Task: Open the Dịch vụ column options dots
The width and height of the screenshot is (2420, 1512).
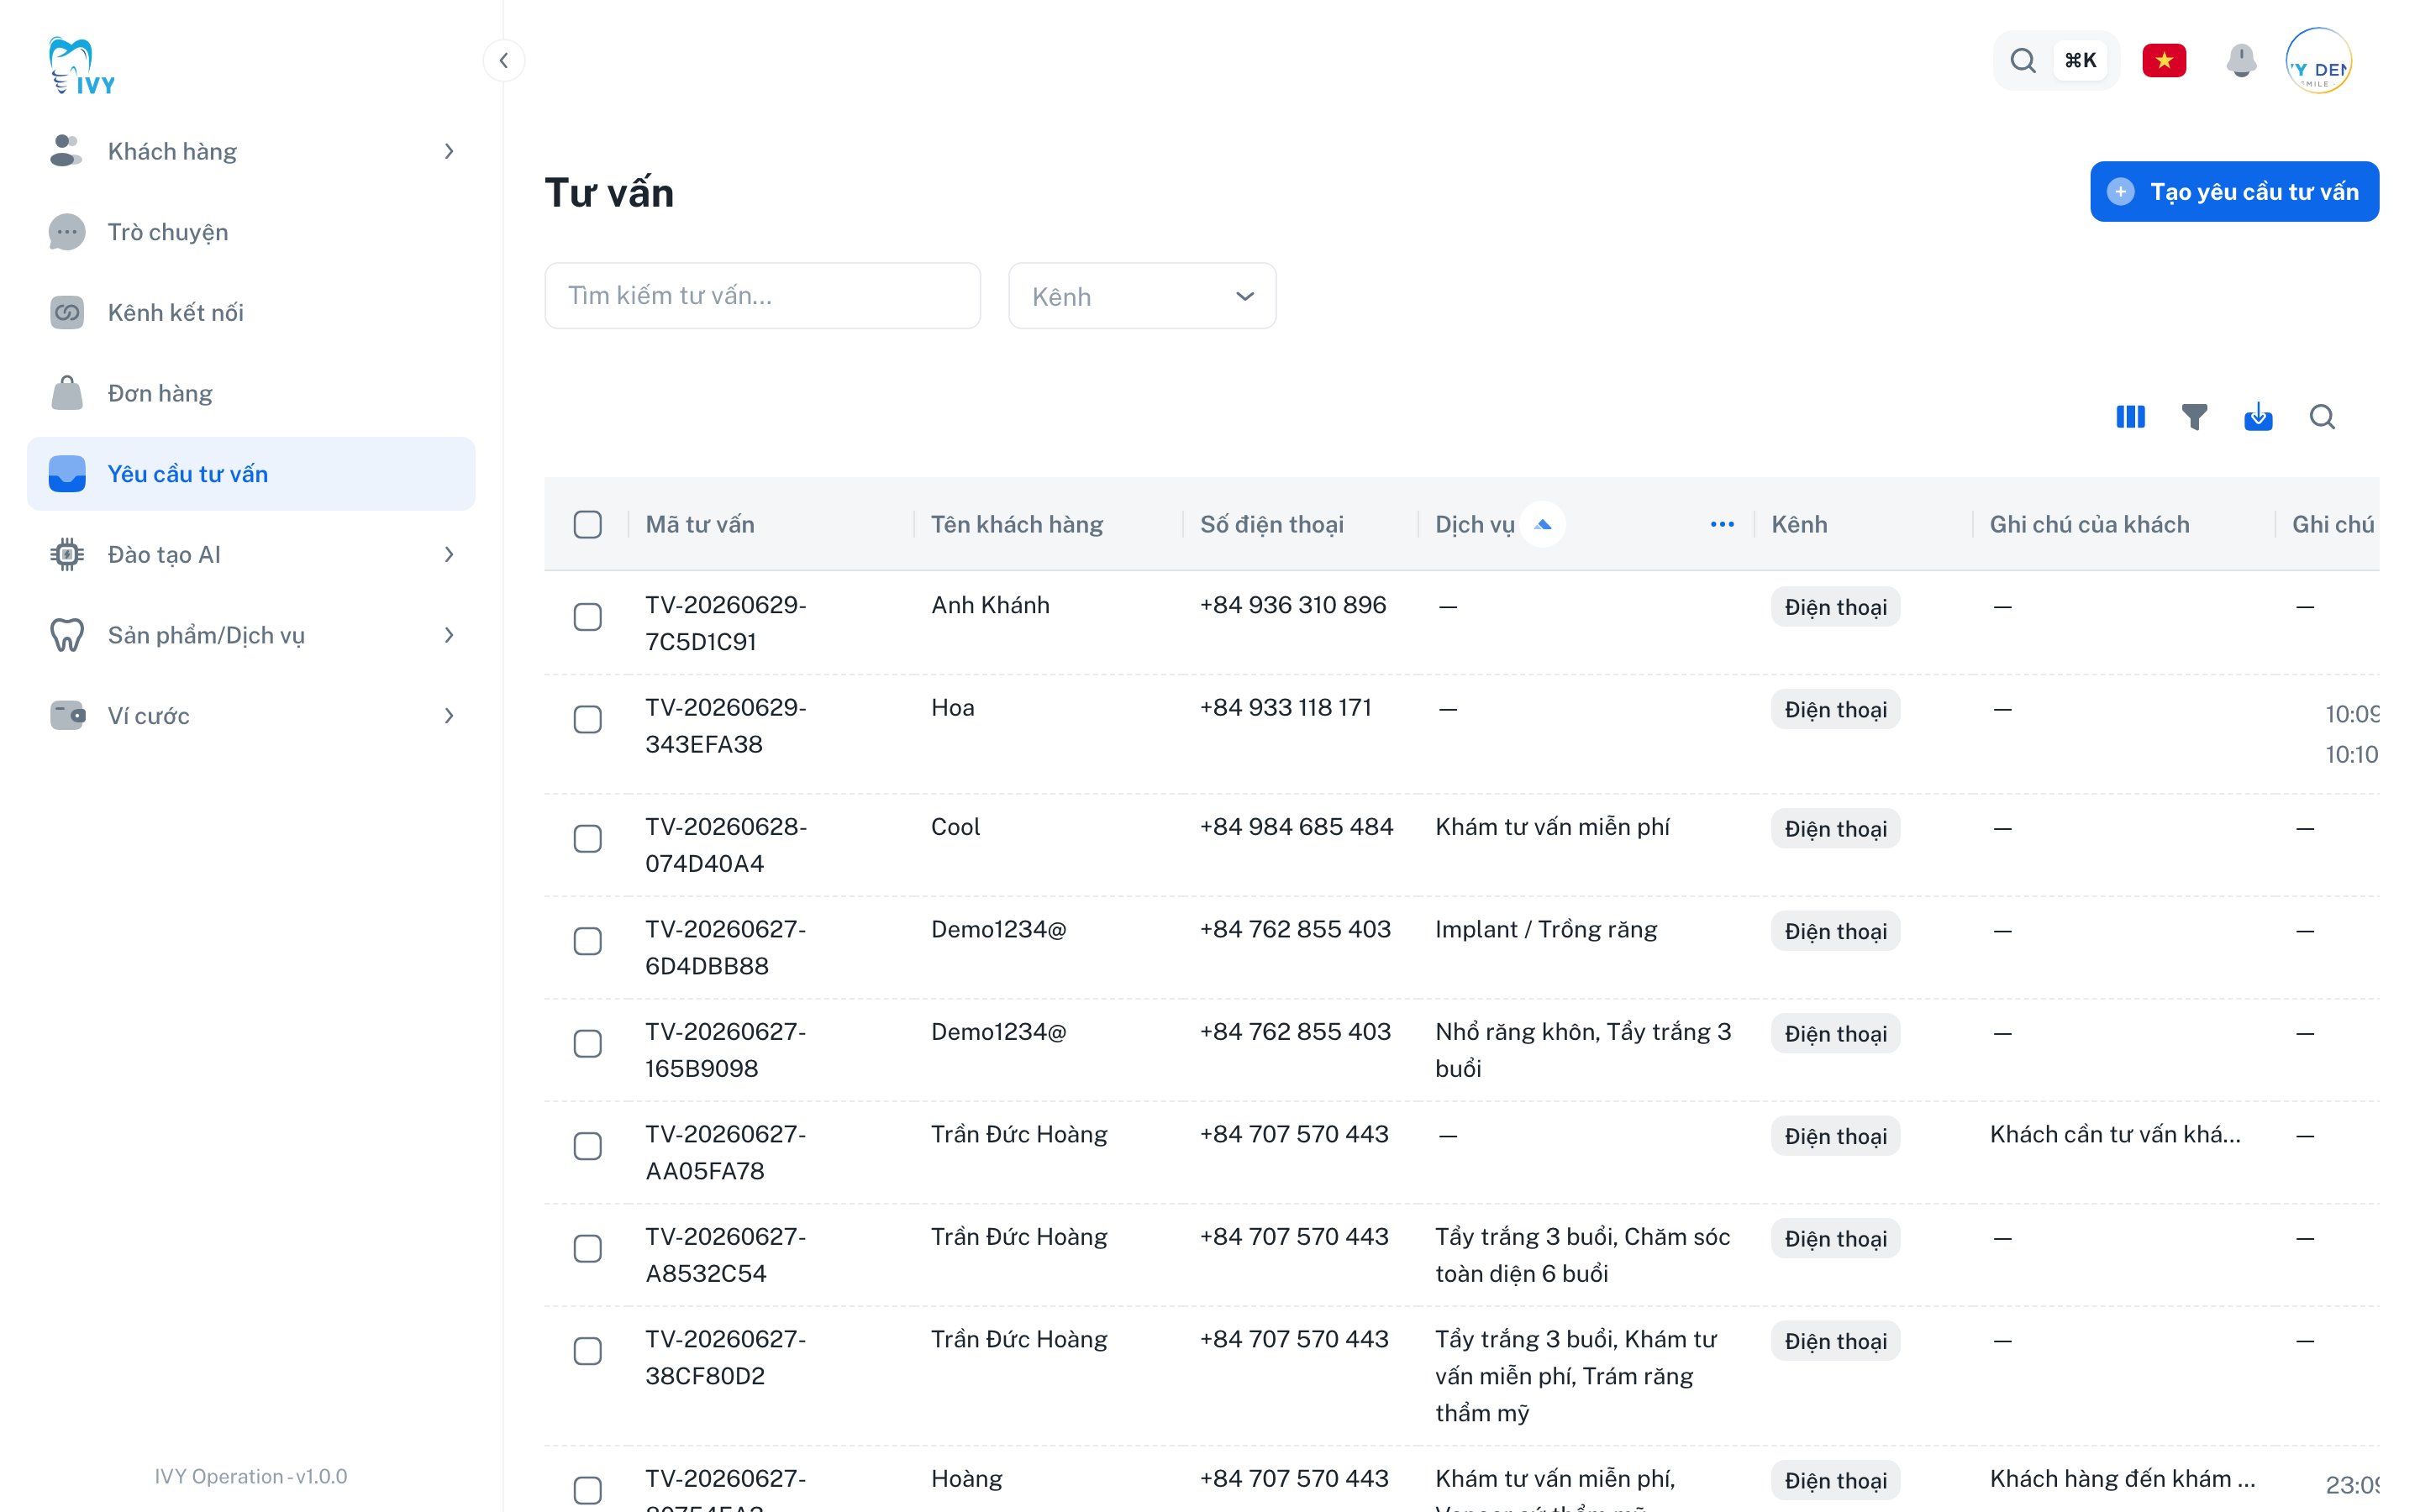Action: click(x=1722, y=524)
